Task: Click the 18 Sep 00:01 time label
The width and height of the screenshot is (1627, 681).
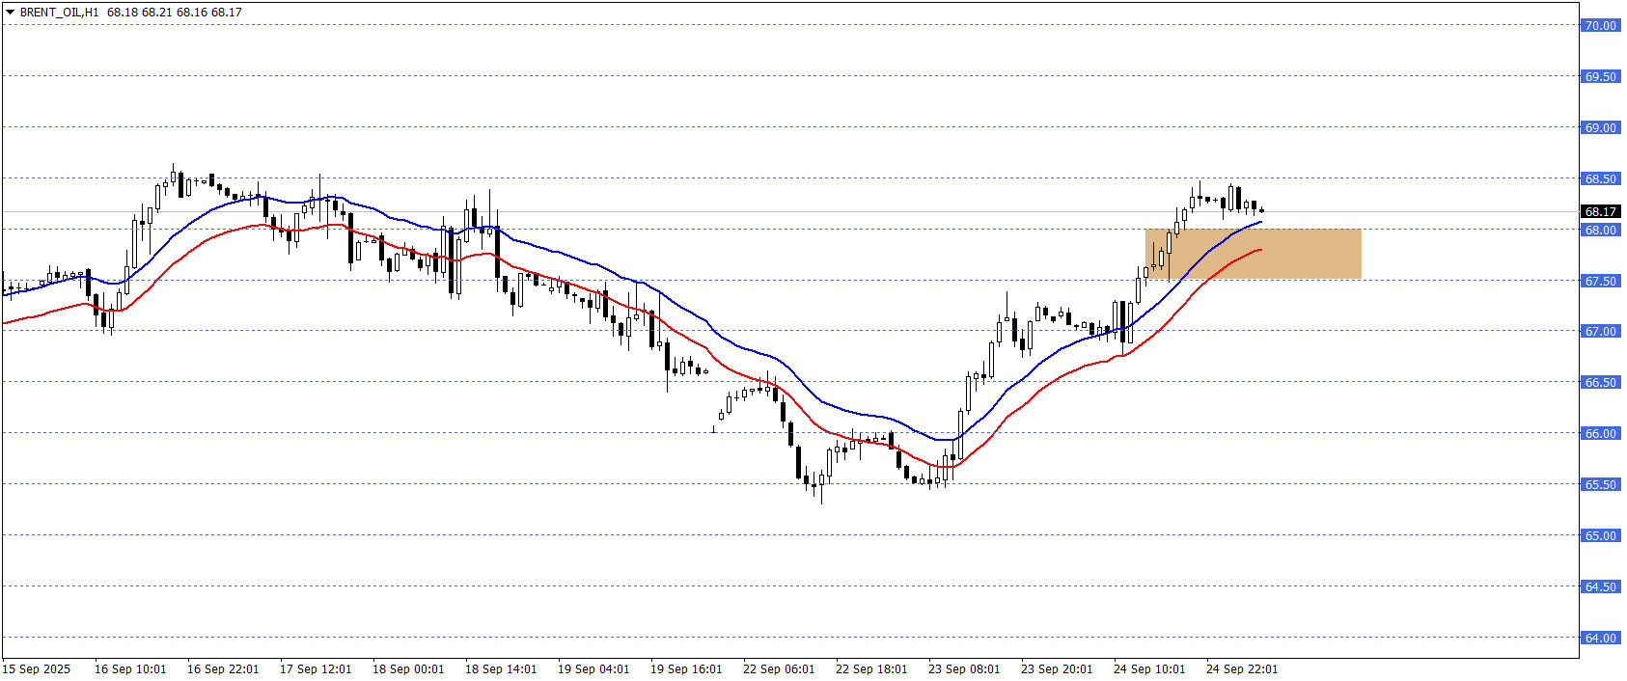Action: click(x=408, y=668)
